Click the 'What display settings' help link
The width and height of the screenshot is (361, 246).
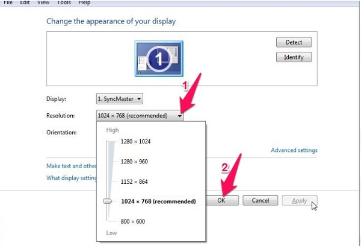click(x=71, y=178)
